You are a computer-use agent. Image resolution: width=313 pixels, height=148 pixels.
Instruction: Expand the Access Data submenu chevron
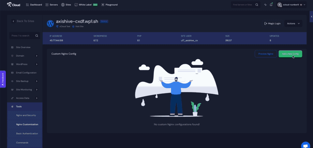[37, 98]
